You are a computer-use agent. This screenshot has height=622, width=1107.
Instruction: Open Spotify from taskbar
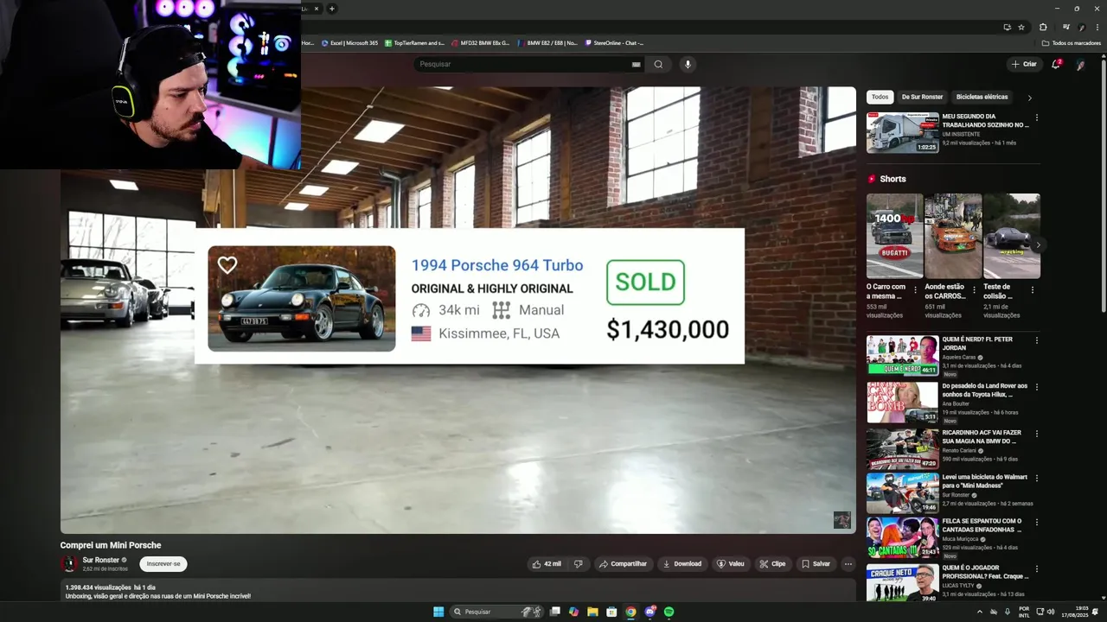669,612
